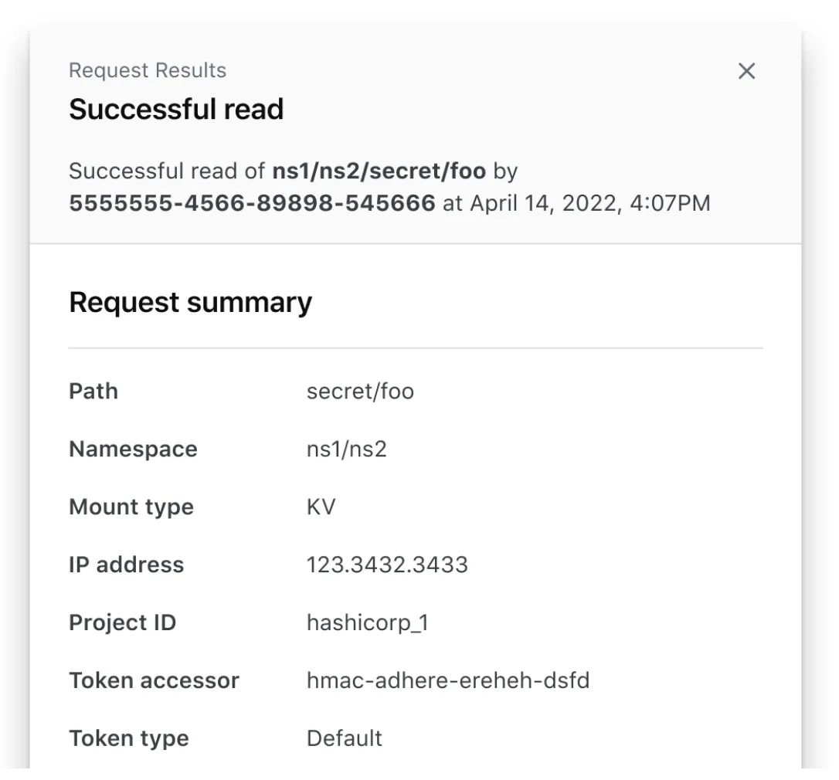This screenshot has width=839, height=780.
Task: Click the Namespace value ns1/ns2
Action: (346, 449)
